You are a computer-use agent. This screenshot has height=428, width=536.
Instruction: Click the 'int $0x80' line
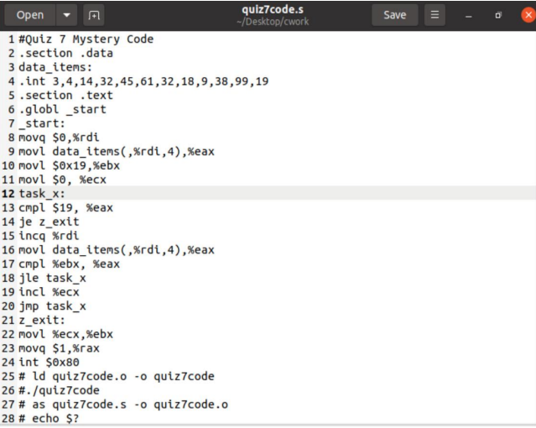[49, 362]
